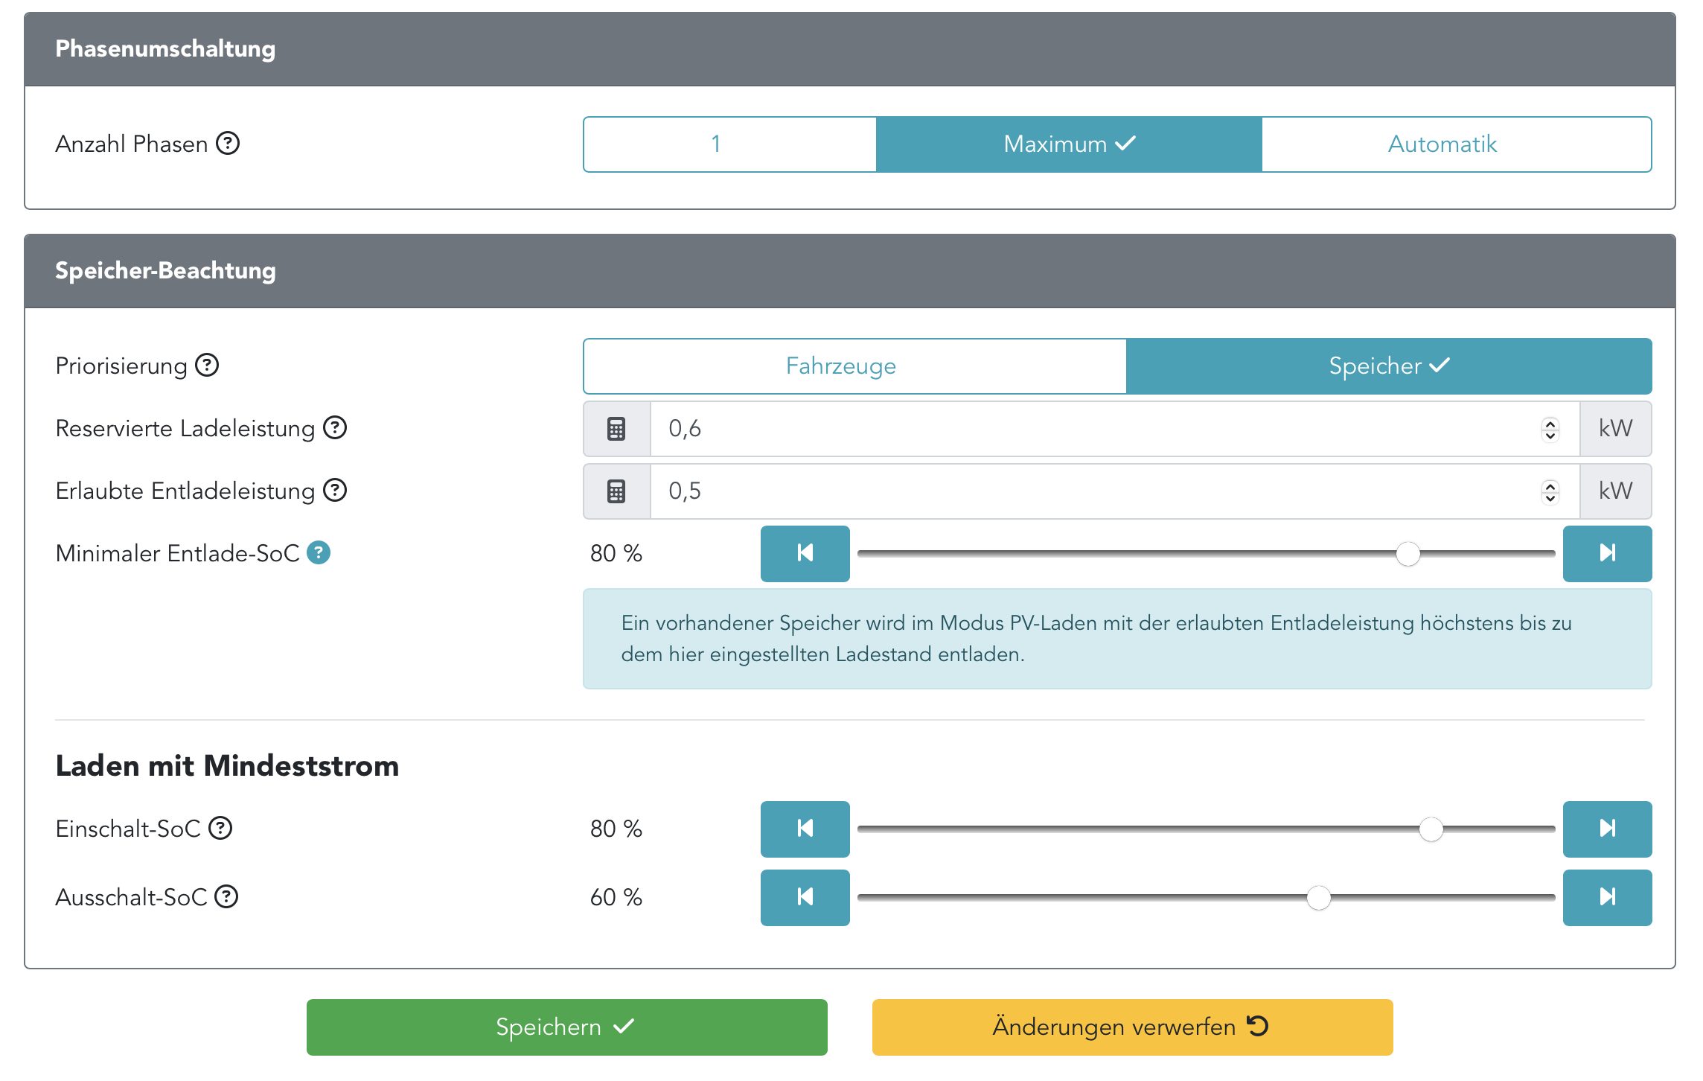The width and height of the screenshot is (1703, 1081).
Task: Open help for Ausschalt-SoC
Action: click(x=226, y=896)
